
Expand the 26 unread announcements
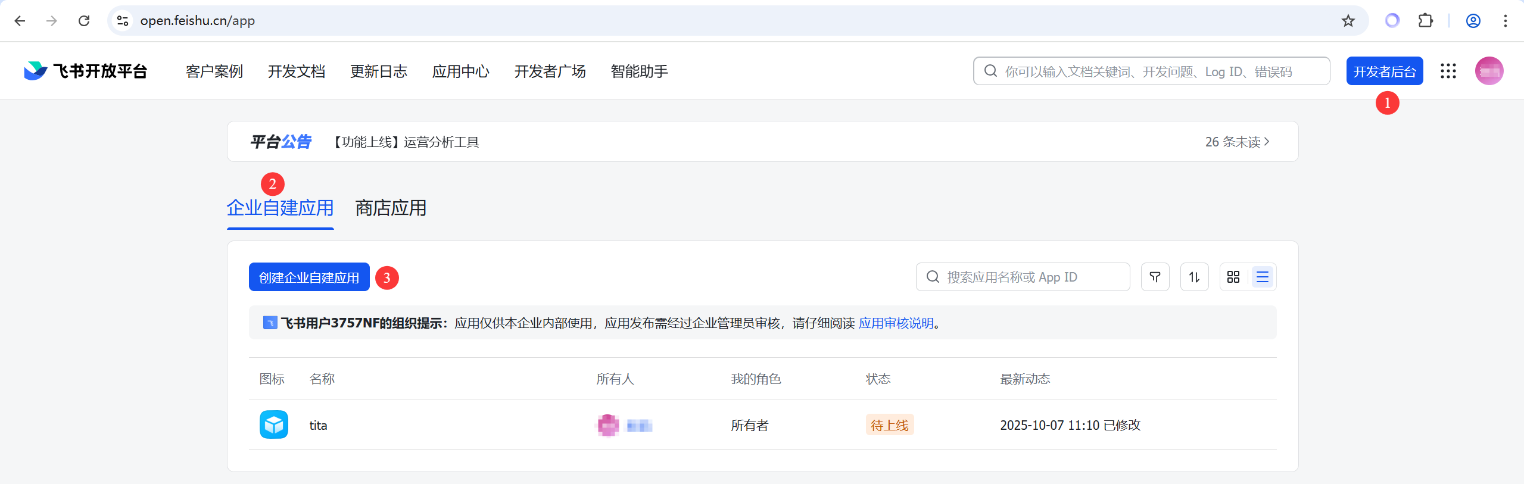coord(1237,142)
